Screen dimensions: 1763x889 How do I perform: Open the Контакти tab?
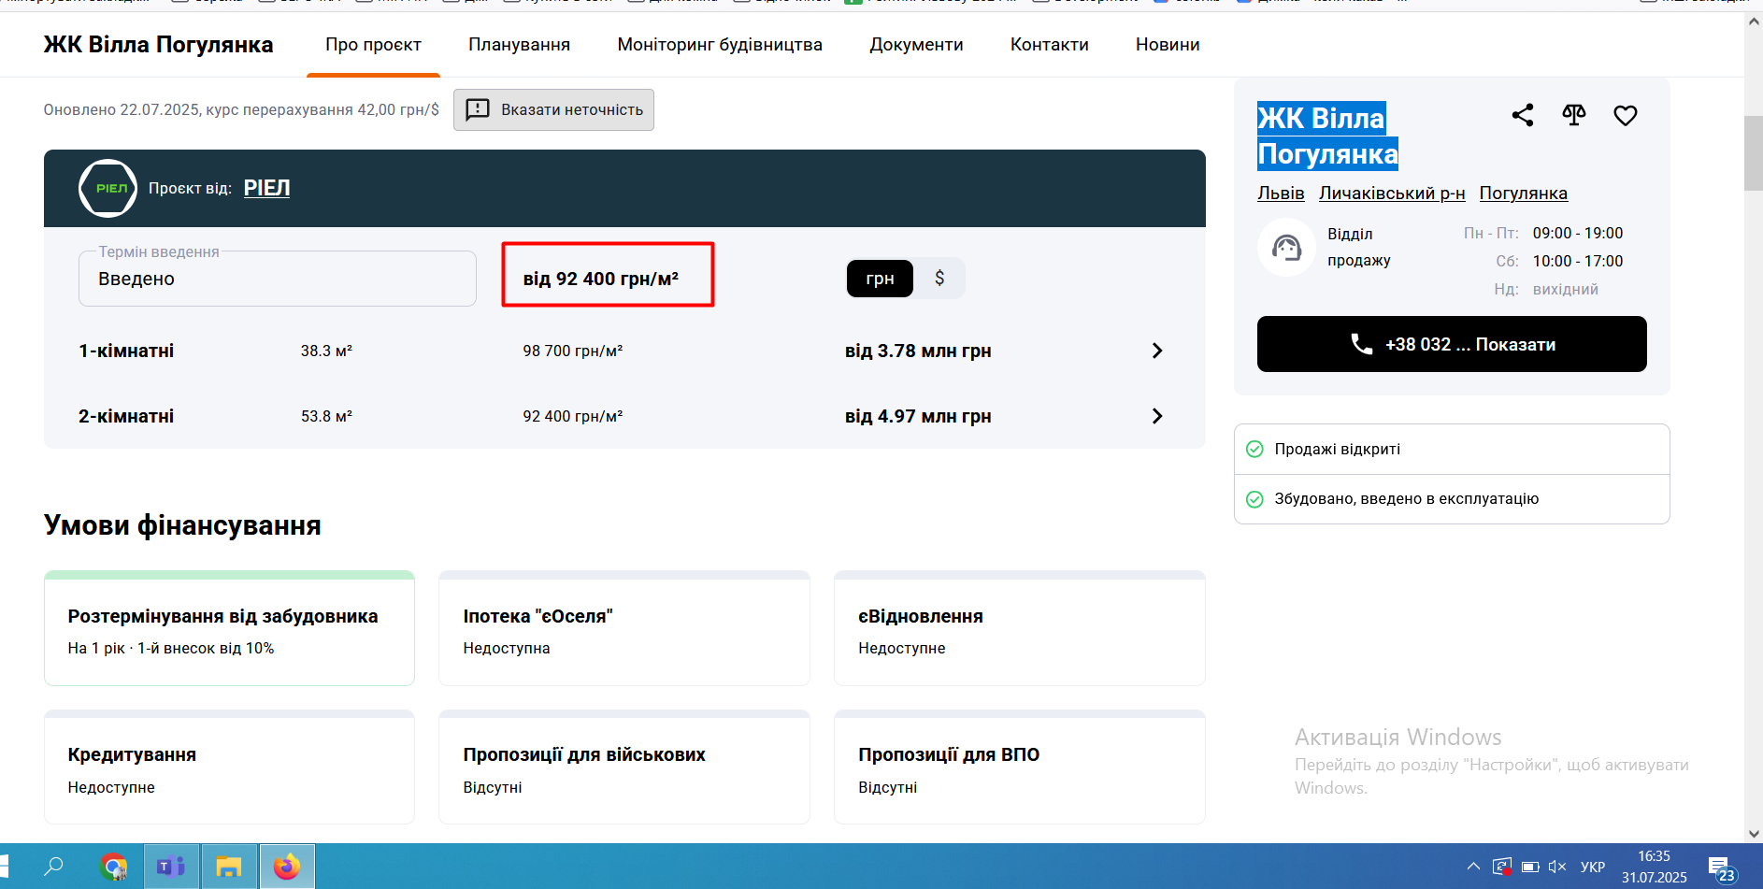pos(1049,45)
